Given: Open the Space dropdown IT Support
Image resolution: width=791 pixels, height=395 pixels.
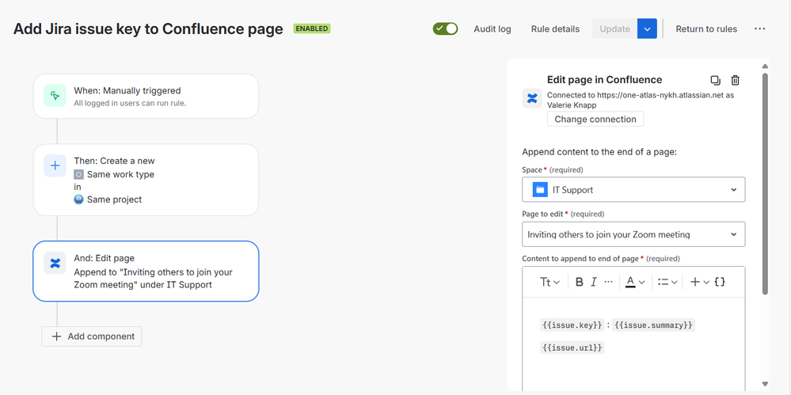Looking at the screenshot, I should tap(633, 190).
